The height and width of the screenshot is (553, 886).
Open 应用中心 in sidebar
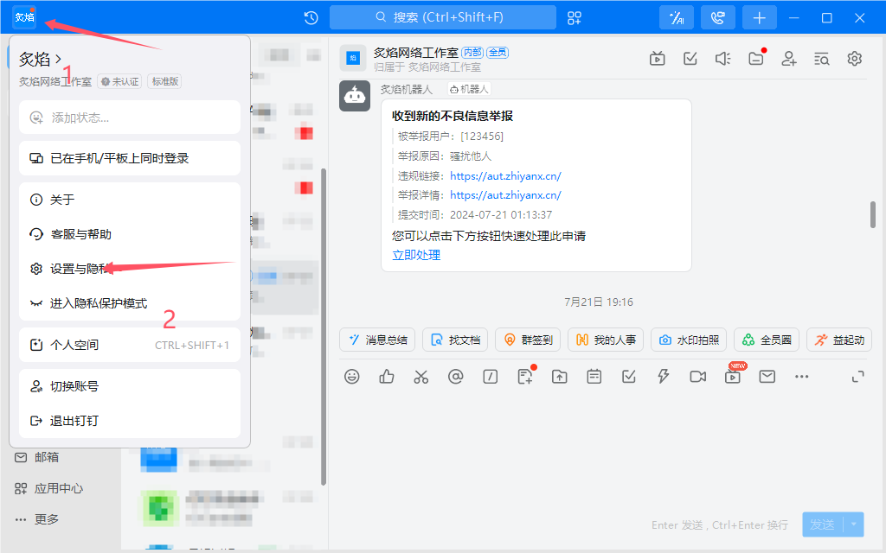click(48, 488)
